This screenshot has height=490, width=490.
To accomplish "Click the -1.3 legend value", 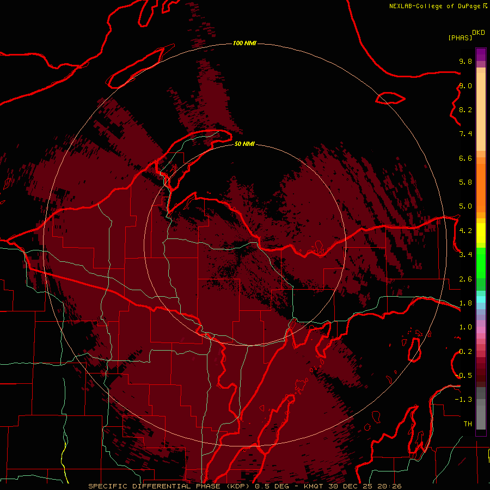I will click(x=463, y=400).
